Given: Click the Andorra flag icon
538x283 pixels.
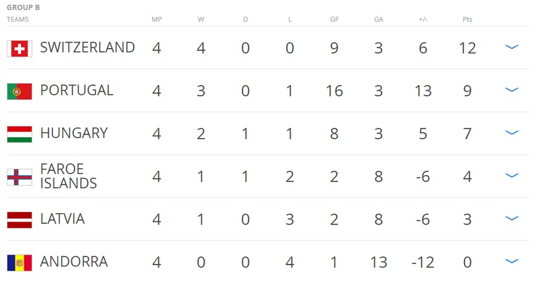Looking at the screenshot, I should [20, 263].
